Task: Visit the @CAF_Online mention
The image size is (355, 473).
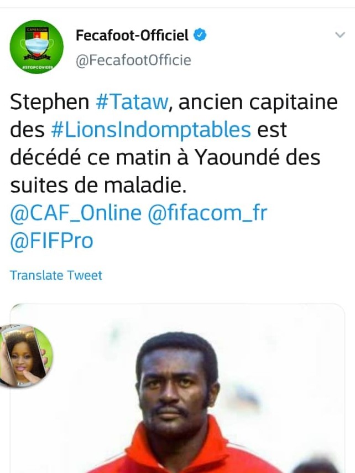Action: click(x=76, y=213)
